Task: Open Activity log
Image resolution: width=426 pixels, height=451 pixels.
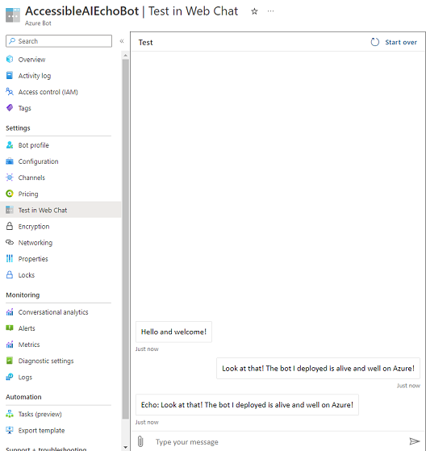Action: (x=35, y=76)
